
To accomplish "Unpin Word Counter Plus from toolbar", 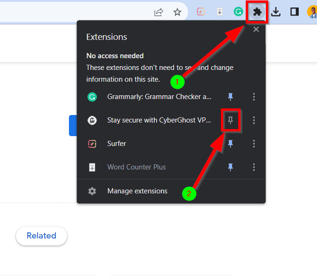I will pyautogui.click(x=230, y=167).
